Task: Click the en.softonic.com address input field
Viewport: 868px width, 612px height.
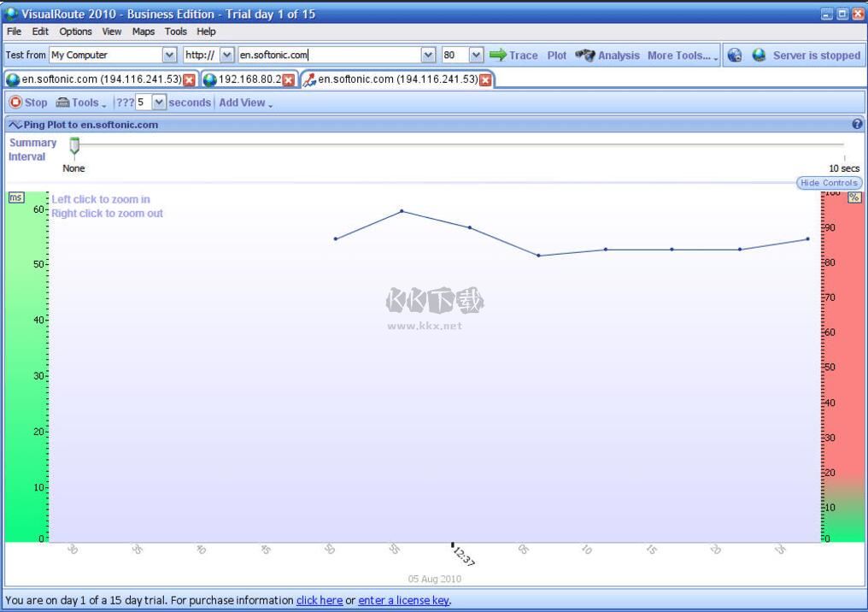Action: pyautogui.click(x=329, y=56)
